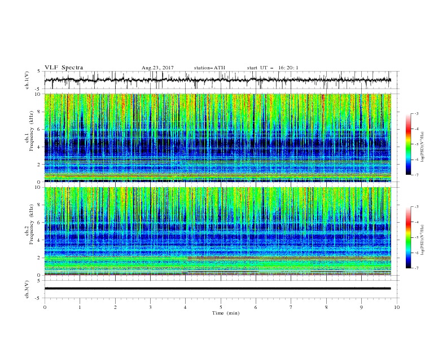Click the ch.1 spectrogram panel

tap(218, 138)
